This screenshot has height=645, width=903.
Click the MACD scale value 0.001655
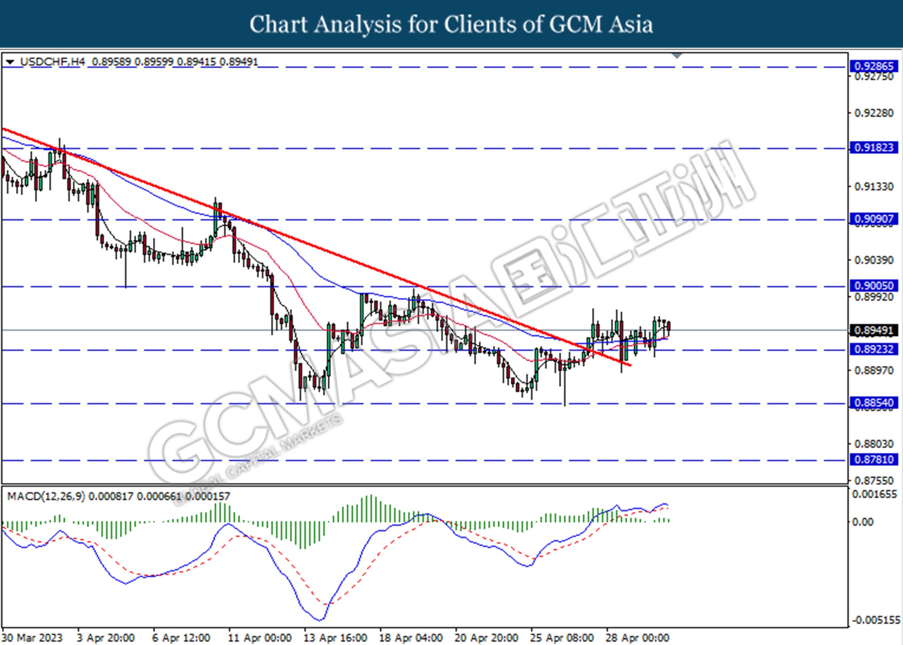[x=875, y=494]
